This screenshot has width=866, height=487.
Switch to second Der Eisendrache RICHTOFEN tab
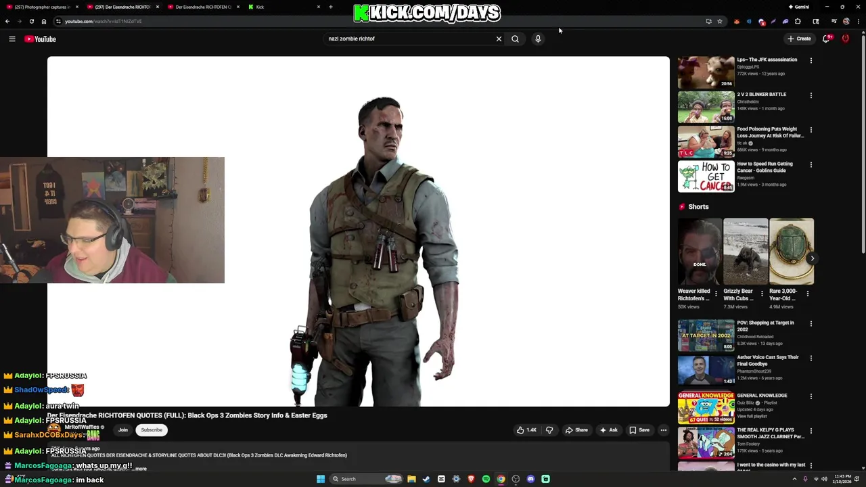coord(204,7)
